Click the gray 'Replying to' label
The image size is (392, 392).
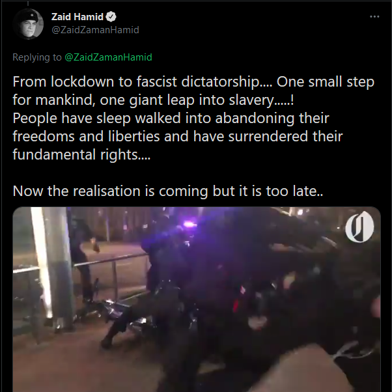click(x=37, y=57)
